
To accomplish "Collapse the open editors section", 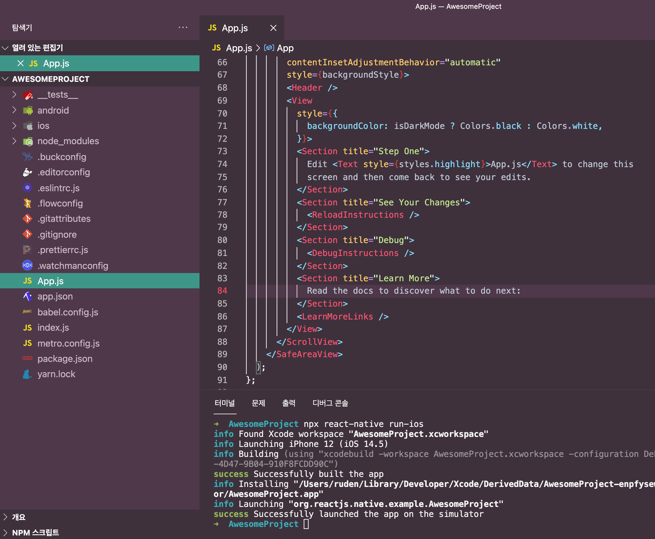I will coord(5,48).
